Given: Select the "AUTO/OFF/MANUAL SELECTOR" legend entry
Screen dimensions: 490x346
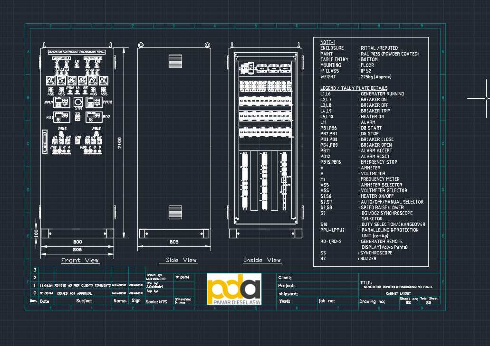Looking at the screenshot, I should tap(392, 202).
